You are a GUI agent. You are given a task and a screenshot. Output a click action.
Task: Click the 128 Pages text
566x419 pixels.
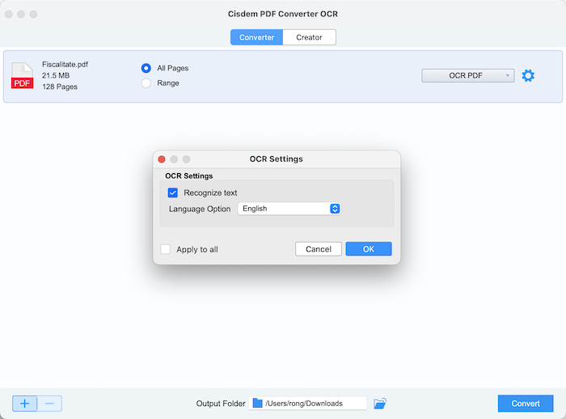tap(60, 87)
